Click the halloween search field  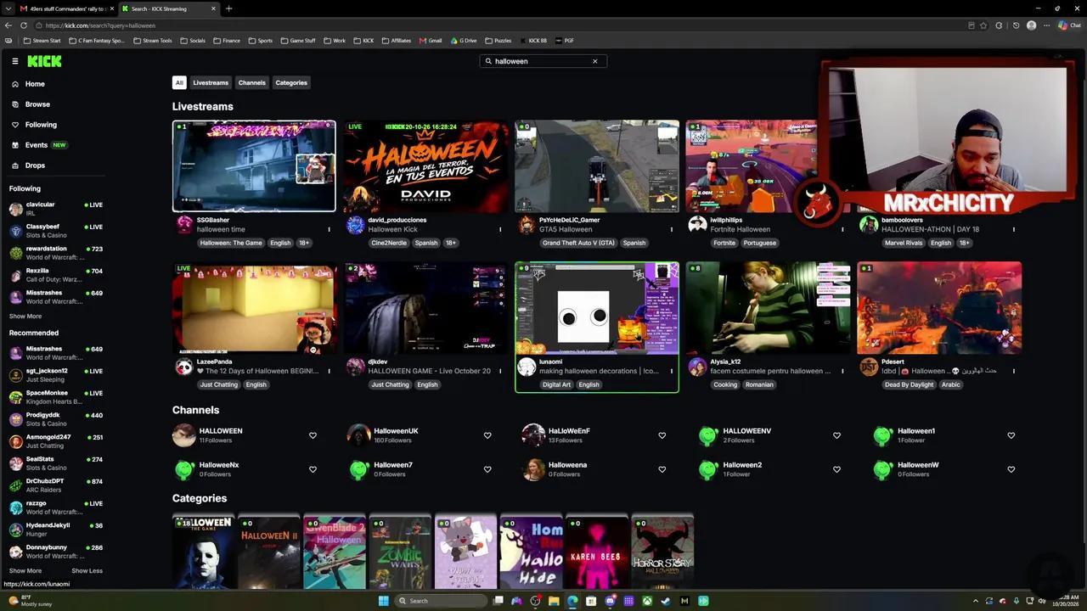coord(543,61)
